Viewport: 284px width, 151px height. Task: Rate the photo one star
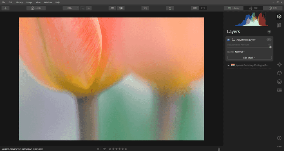[x=113, y=149]
